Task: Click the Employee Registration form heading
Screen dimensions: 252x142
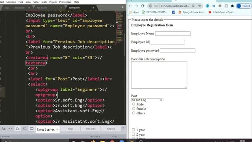Action: [152, 25]
